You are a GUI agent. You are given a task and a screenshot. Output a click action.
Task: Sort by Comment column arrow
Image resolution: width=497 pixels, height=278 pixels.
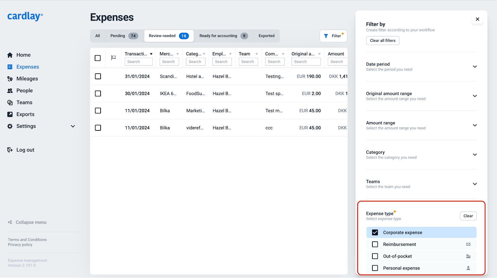click(283, 54)
